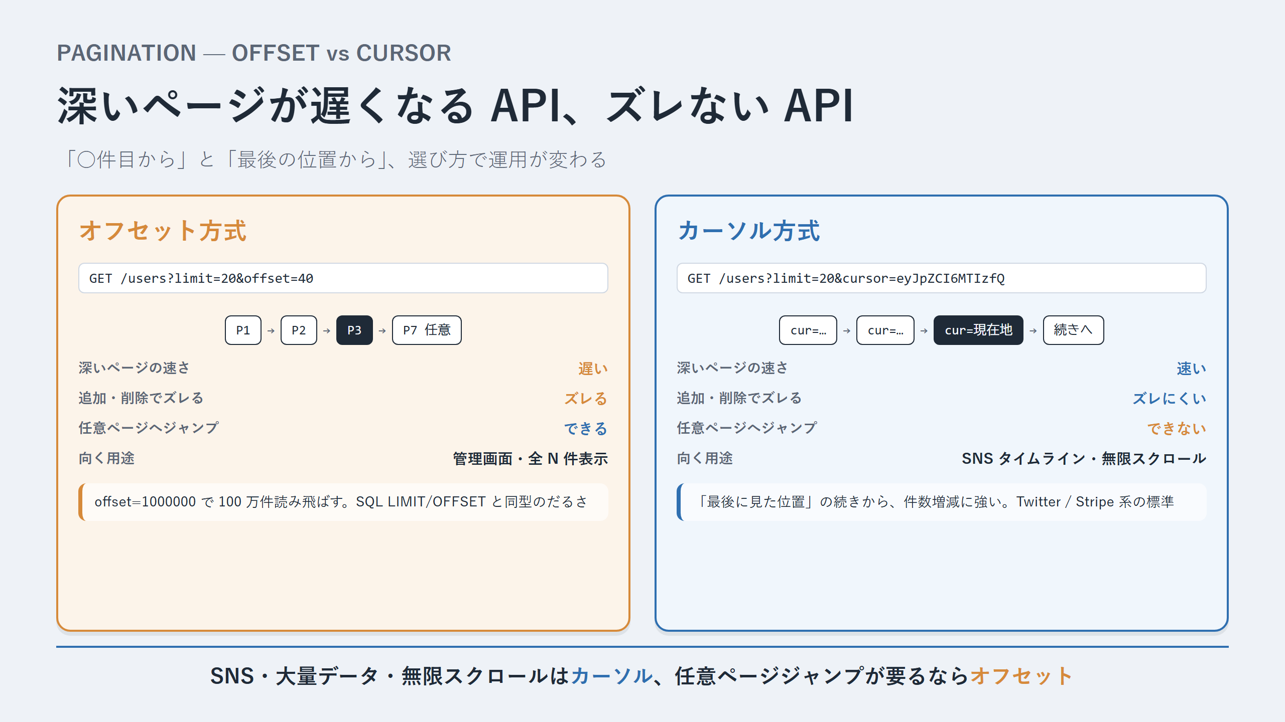Screen dimensions: 1285x722
Task: Click '任意ページへジャンプ' label in cursor card
Action: pyautogui.click(x=747, y=428)
